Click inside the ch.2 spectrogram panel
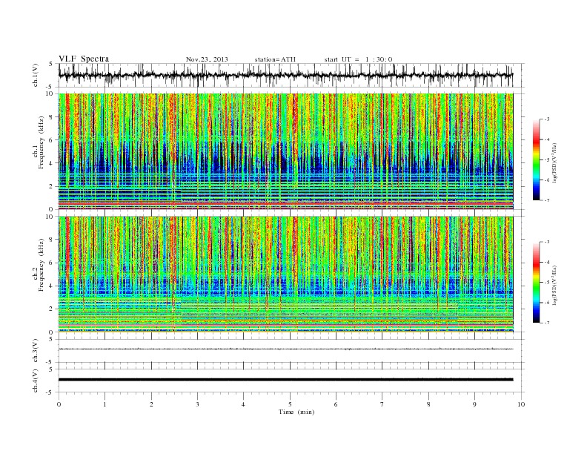The width and height of the screenshot is (587, 454). [x=285, y=274]
